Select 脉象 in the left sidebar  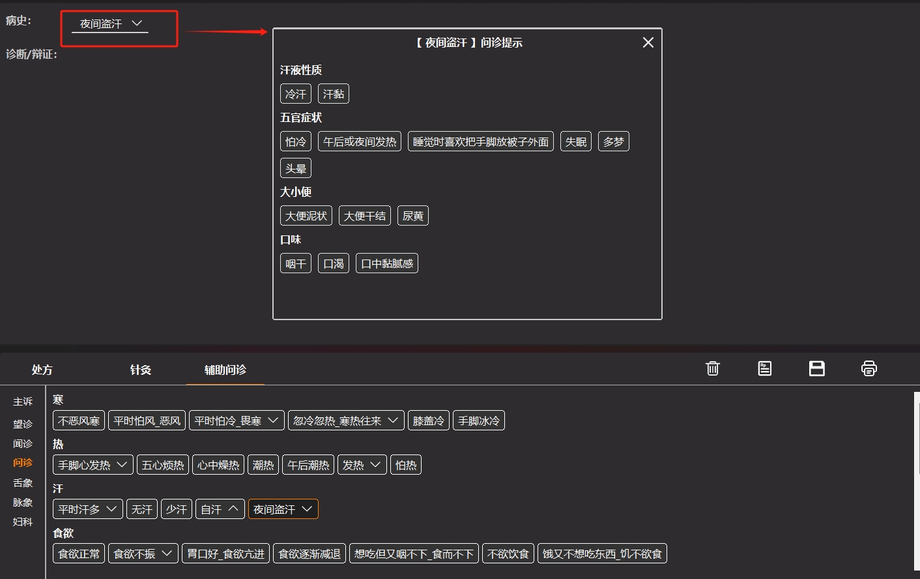[x=23, y=502]
